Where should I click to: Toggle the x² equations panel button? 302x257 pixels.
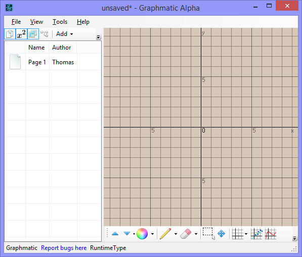click(x=21, y=34)
